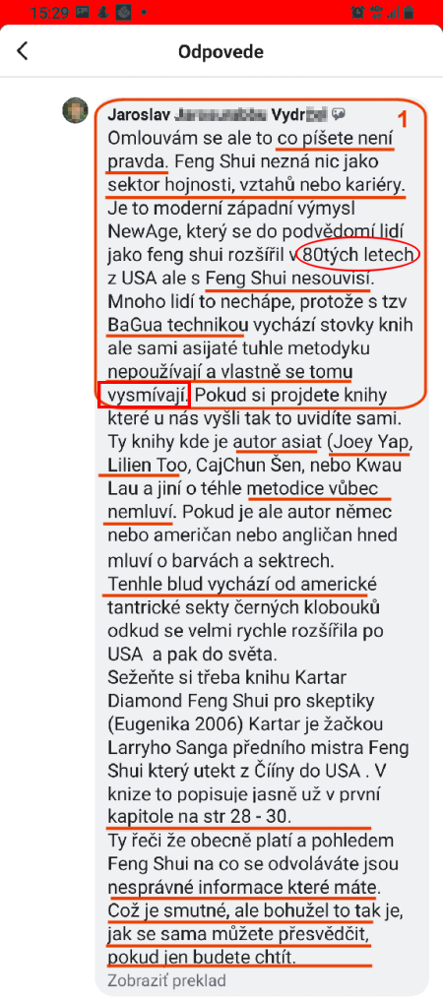443x1001 pixels.
Task: Tap the alarm icon in status bar
Action: (357, 12)
